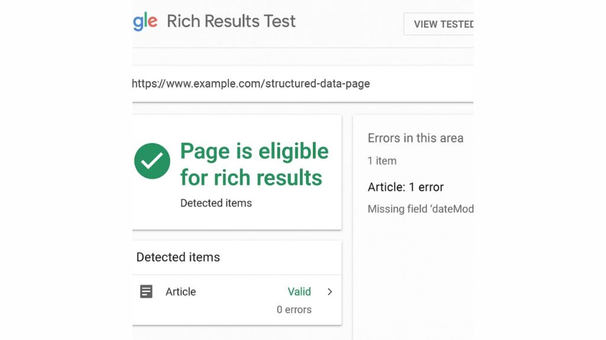
Task: Select the Detected items section header
Action: tap(178, 257)
